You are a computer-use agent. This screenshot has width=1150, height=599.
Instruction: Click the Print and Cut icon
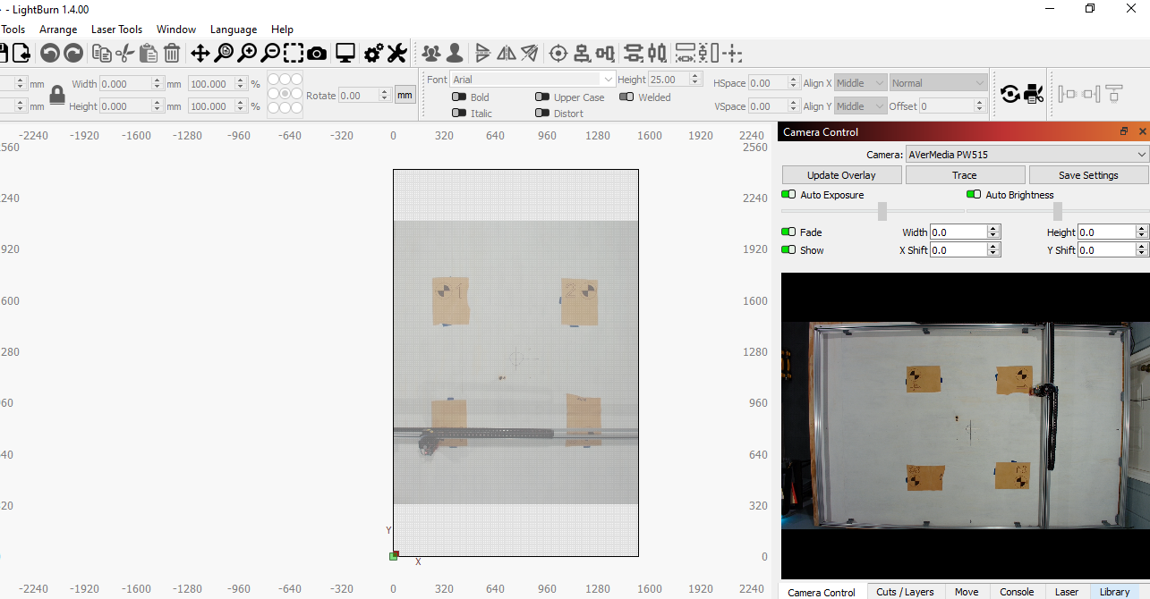pyautogui.click(x=1034, y=94)
